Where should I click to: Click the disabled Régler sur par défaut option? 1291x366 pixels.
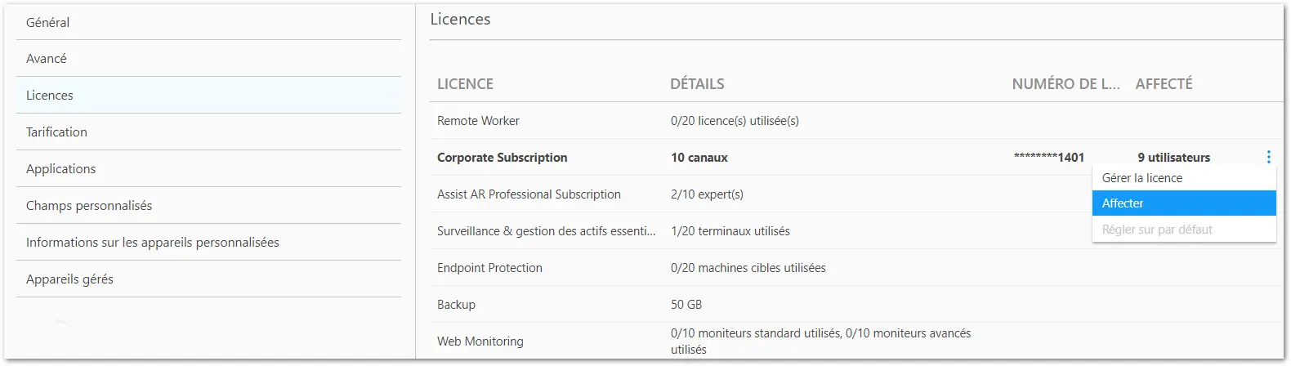point(1184,230)
